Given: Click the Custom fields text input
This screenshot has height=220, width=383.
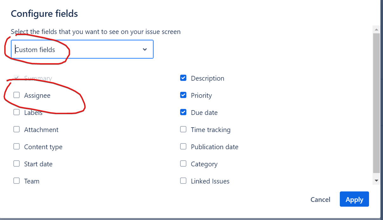Looking at the screenshot, I should [64, 49].
